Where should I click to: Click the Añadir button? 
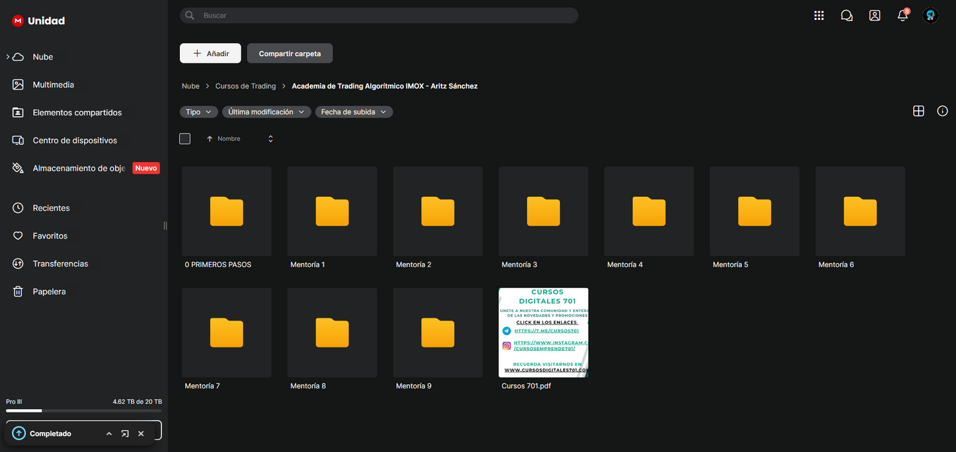pos(210,54)
